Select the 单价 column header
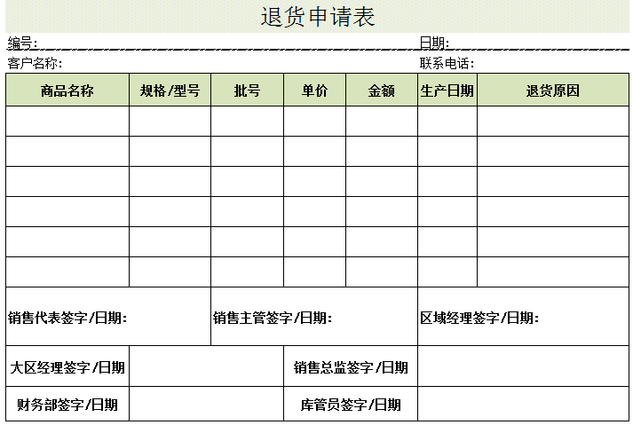This screenshot has width=633, height=425. [x=314, y=90]
